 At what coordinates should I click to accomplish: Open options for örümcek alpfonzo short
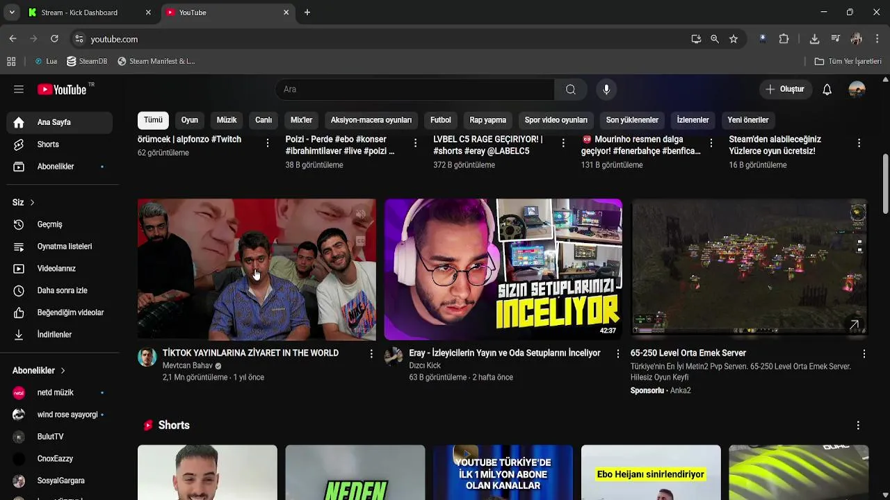tap(268, 143)
